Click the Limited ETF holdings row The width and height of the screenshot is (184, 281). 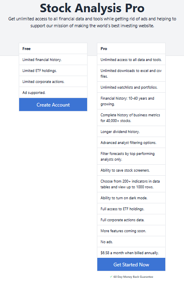(53, 70)
